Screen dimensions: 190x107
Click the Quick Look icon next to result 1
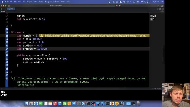(151, 19)
